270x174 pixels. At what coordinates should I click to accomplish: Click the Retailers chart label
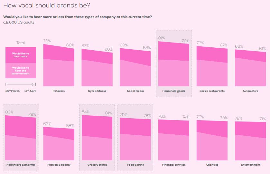click(59, 91)
